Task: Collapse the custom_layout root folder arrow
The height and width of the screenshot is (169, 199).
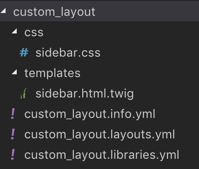Action: pos(3,11)
